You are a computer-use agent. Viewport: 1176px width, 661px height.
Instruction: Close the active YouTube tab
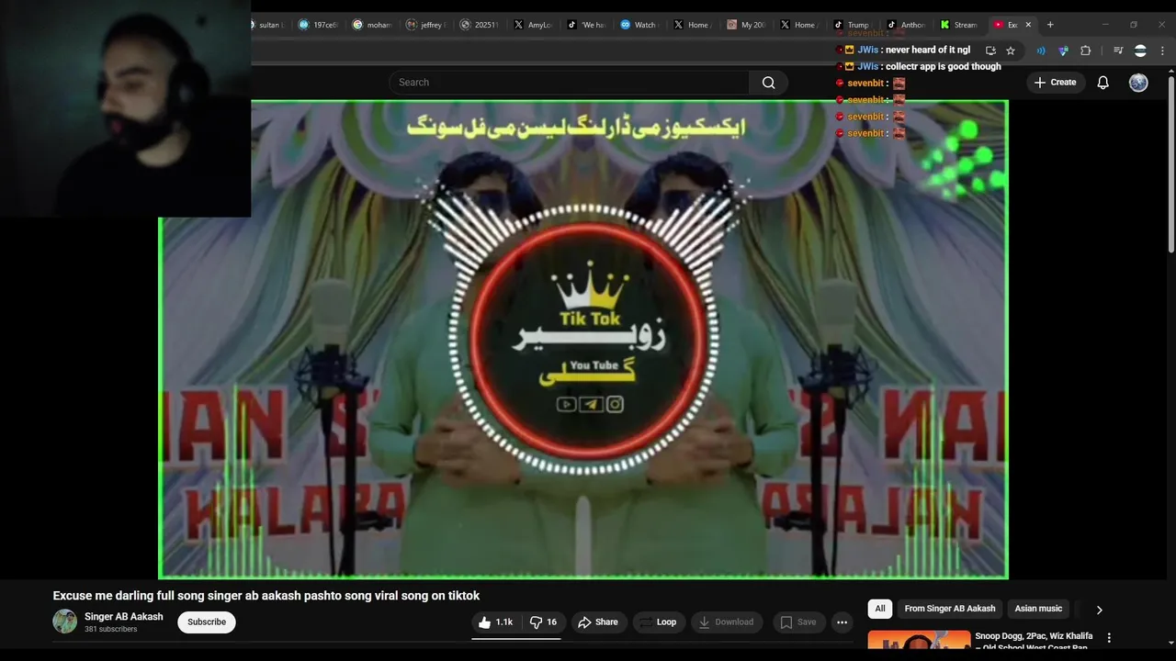click(x=1028, y=25)
